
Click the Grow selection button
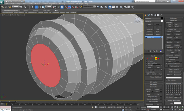point(158,68)
